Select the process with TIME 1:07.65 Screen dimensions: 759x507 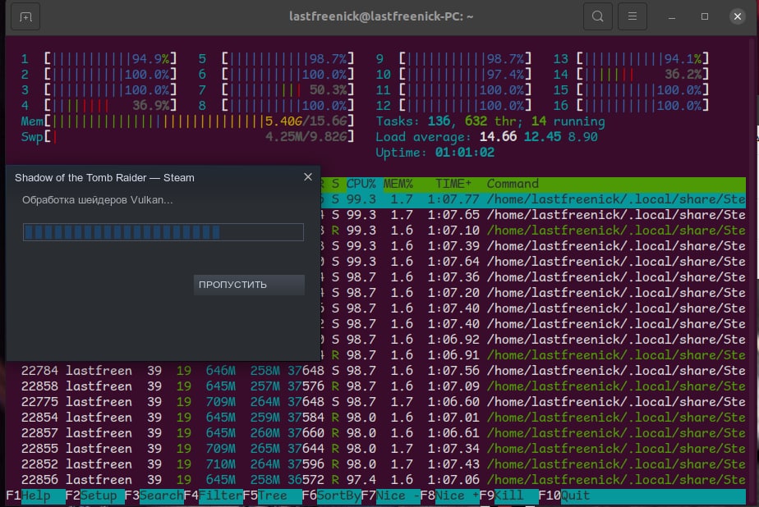(x=533, y=215)
